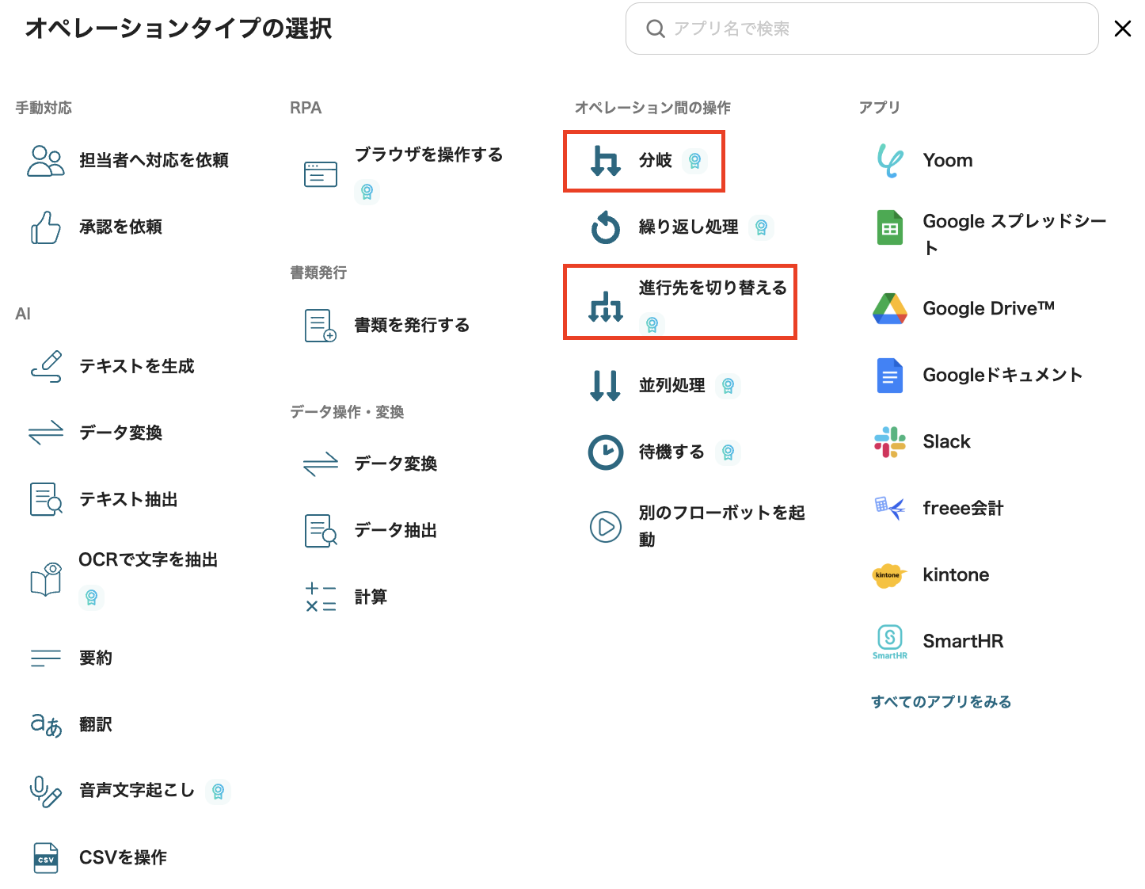Screen dimensions: 1145x889
Task: Pick the テキスト抽出 label
Action: (x=128, y=499)
